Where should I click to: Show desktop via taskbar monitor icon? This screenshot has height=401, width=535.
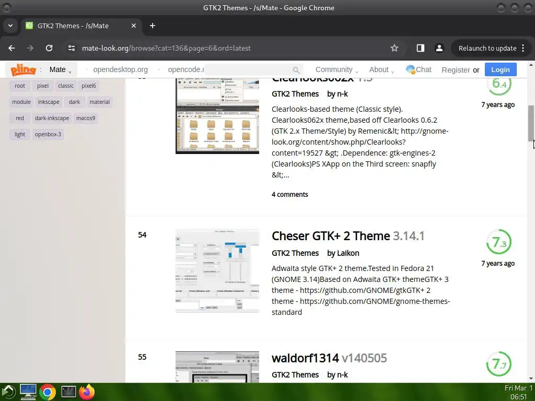[x=28, y=392]
